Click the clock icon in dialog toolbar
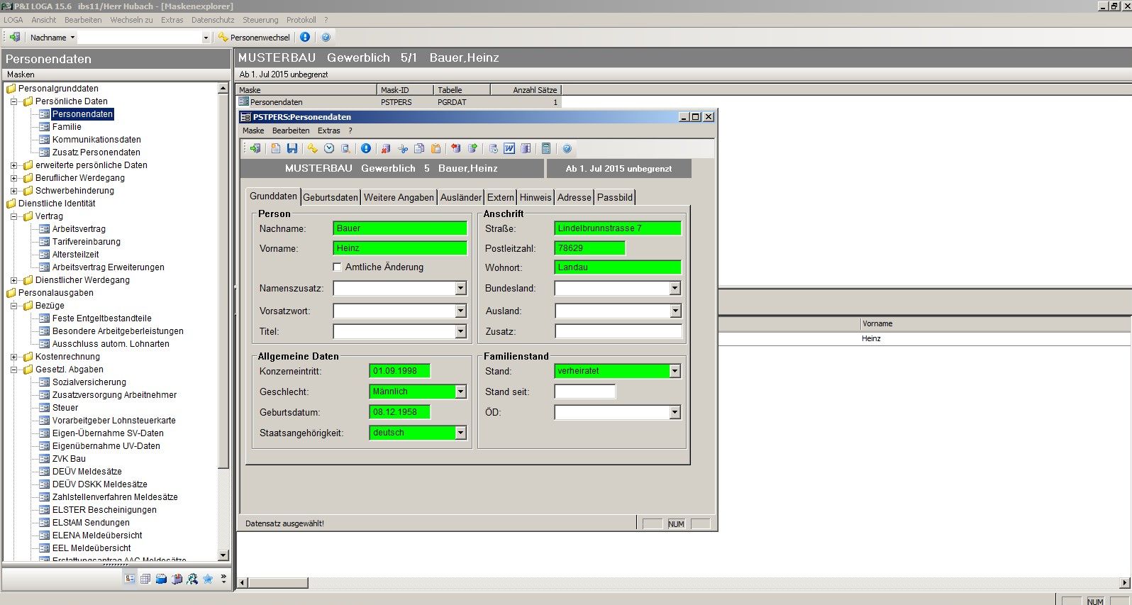This screenshot has height=605, width=1132. [x=329, y=148]
